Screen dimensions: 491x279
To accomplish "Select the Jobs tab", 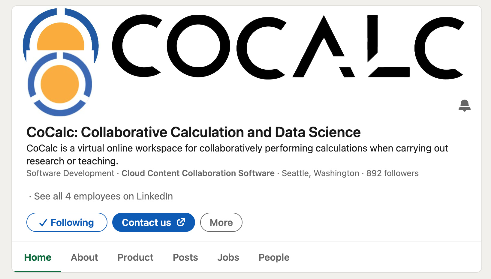I will click(228, 257).
